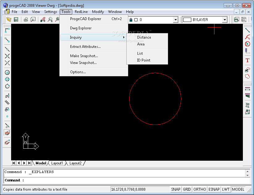
Task: Click the first-tab navigation arrow
Action: tap(14, 163)
